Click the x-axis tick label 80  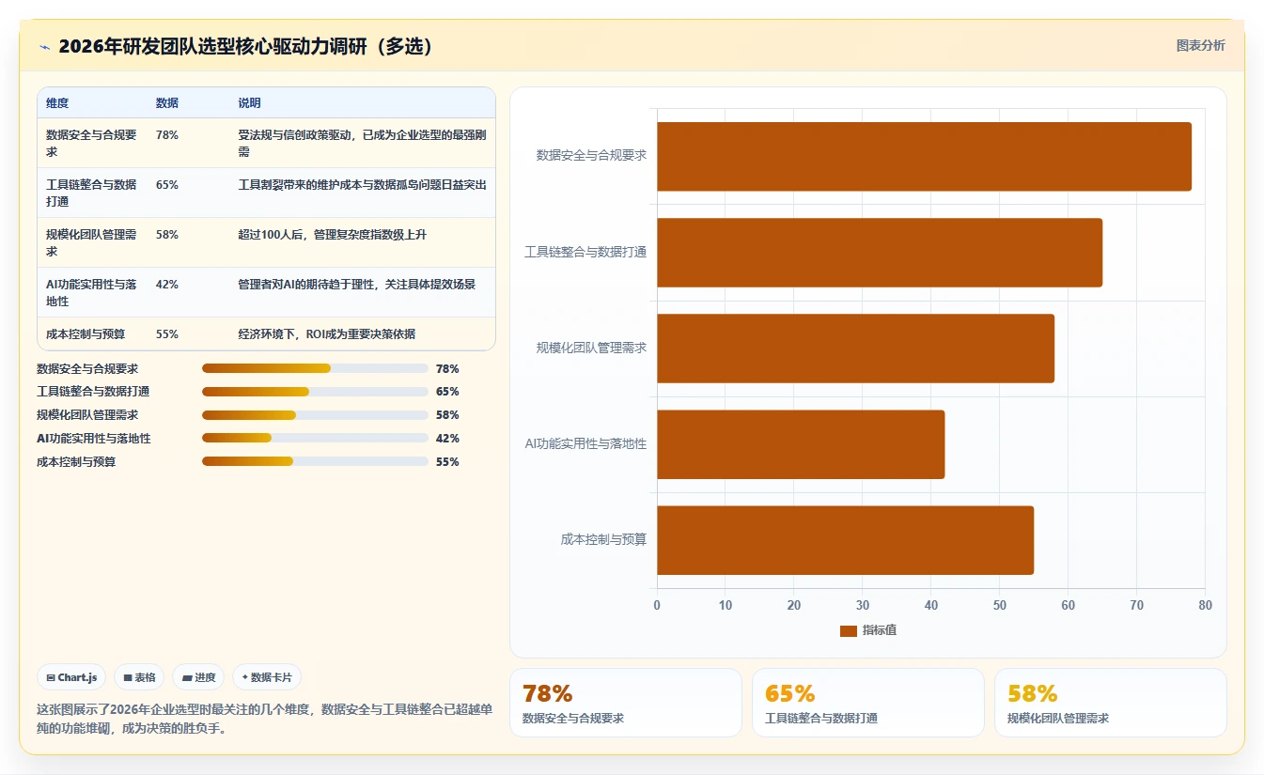point(1205,606)
